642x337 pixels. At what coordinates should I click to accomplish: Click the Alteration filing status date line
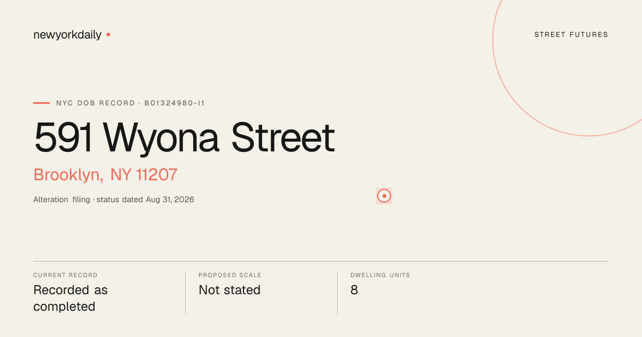[x=113, y=200]
